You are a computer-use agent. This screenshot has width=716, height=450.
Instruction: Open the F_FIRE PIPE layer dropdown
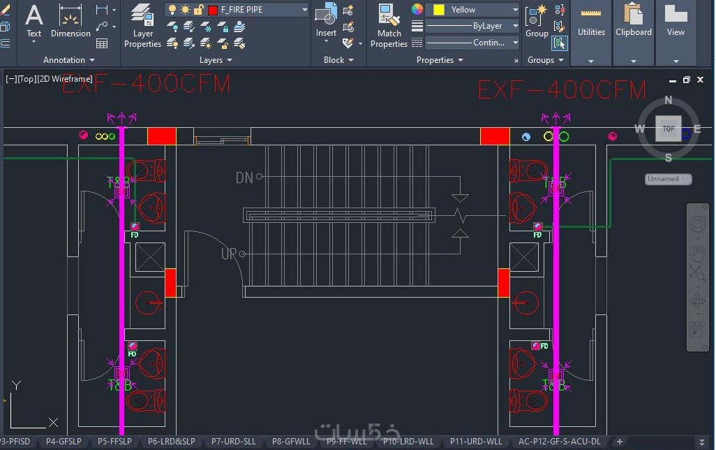click(304, 10)
